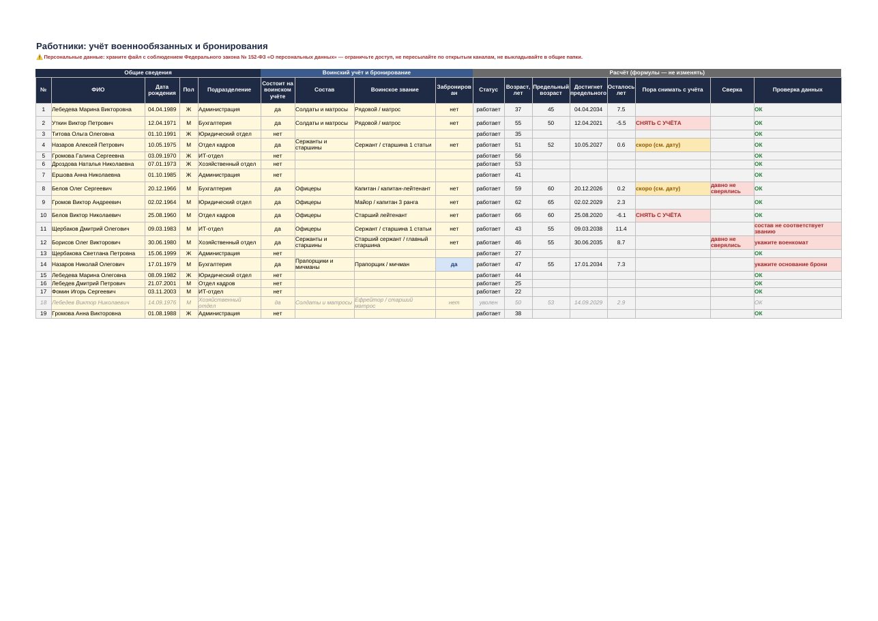Click the status "уволен"

(488, 303)
